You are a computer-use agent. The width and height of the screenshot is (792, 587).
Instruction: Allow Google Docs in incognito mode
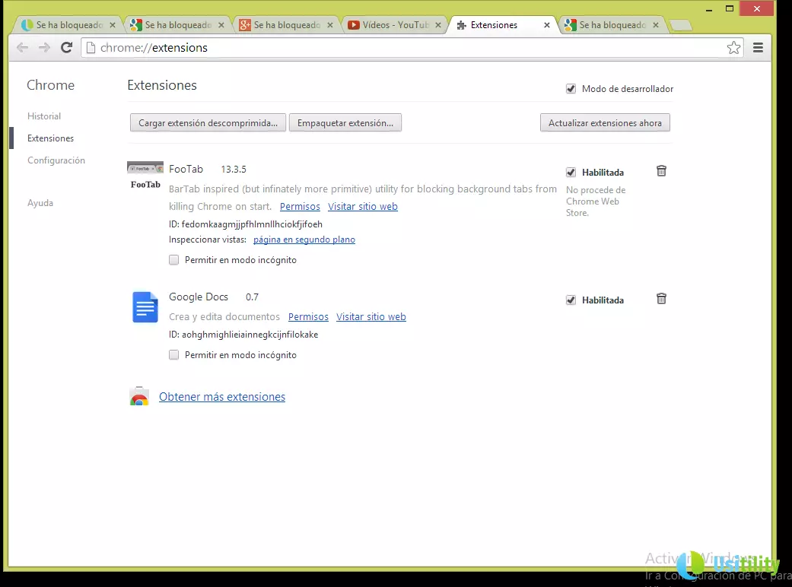pyautogui.click(x=174, y=355)
